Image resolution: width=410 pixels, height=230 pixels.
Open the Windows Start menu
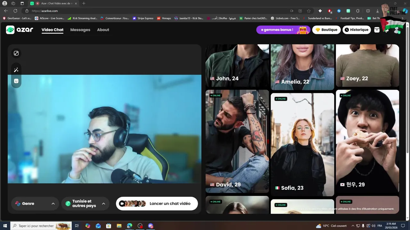[x=5, y=226]
